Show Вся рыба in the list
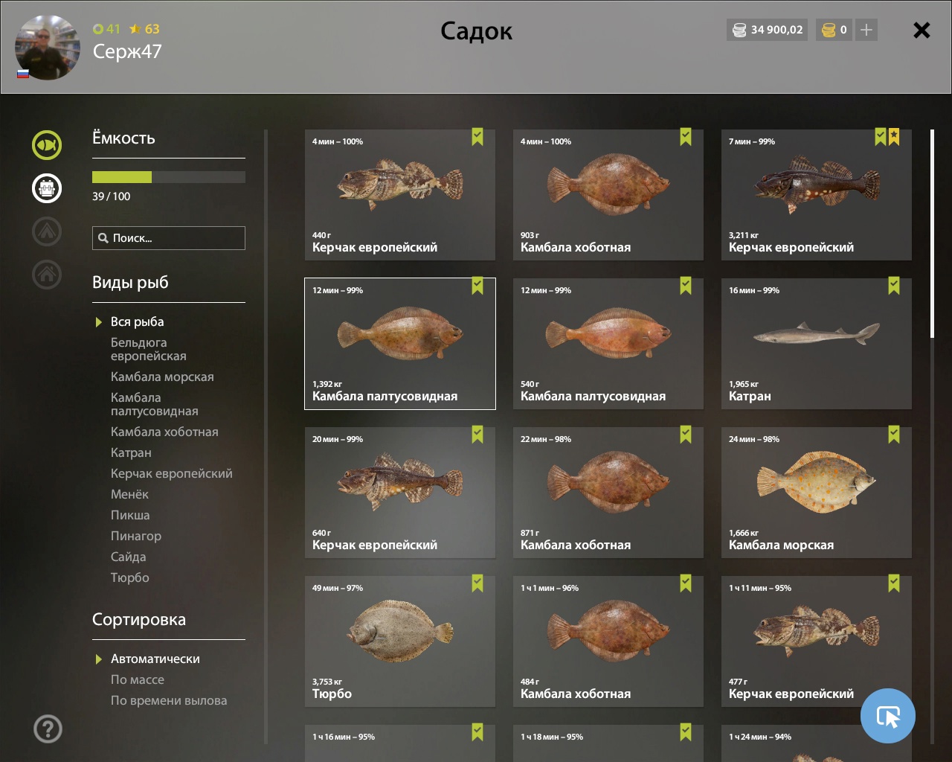The height and width of the screenshot is (762, 952). coord(138,321)
